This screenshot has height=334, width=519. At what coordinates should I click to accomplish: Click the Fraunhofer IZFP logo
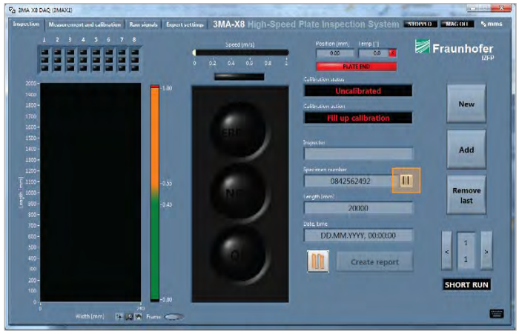[x=454, y=49]
